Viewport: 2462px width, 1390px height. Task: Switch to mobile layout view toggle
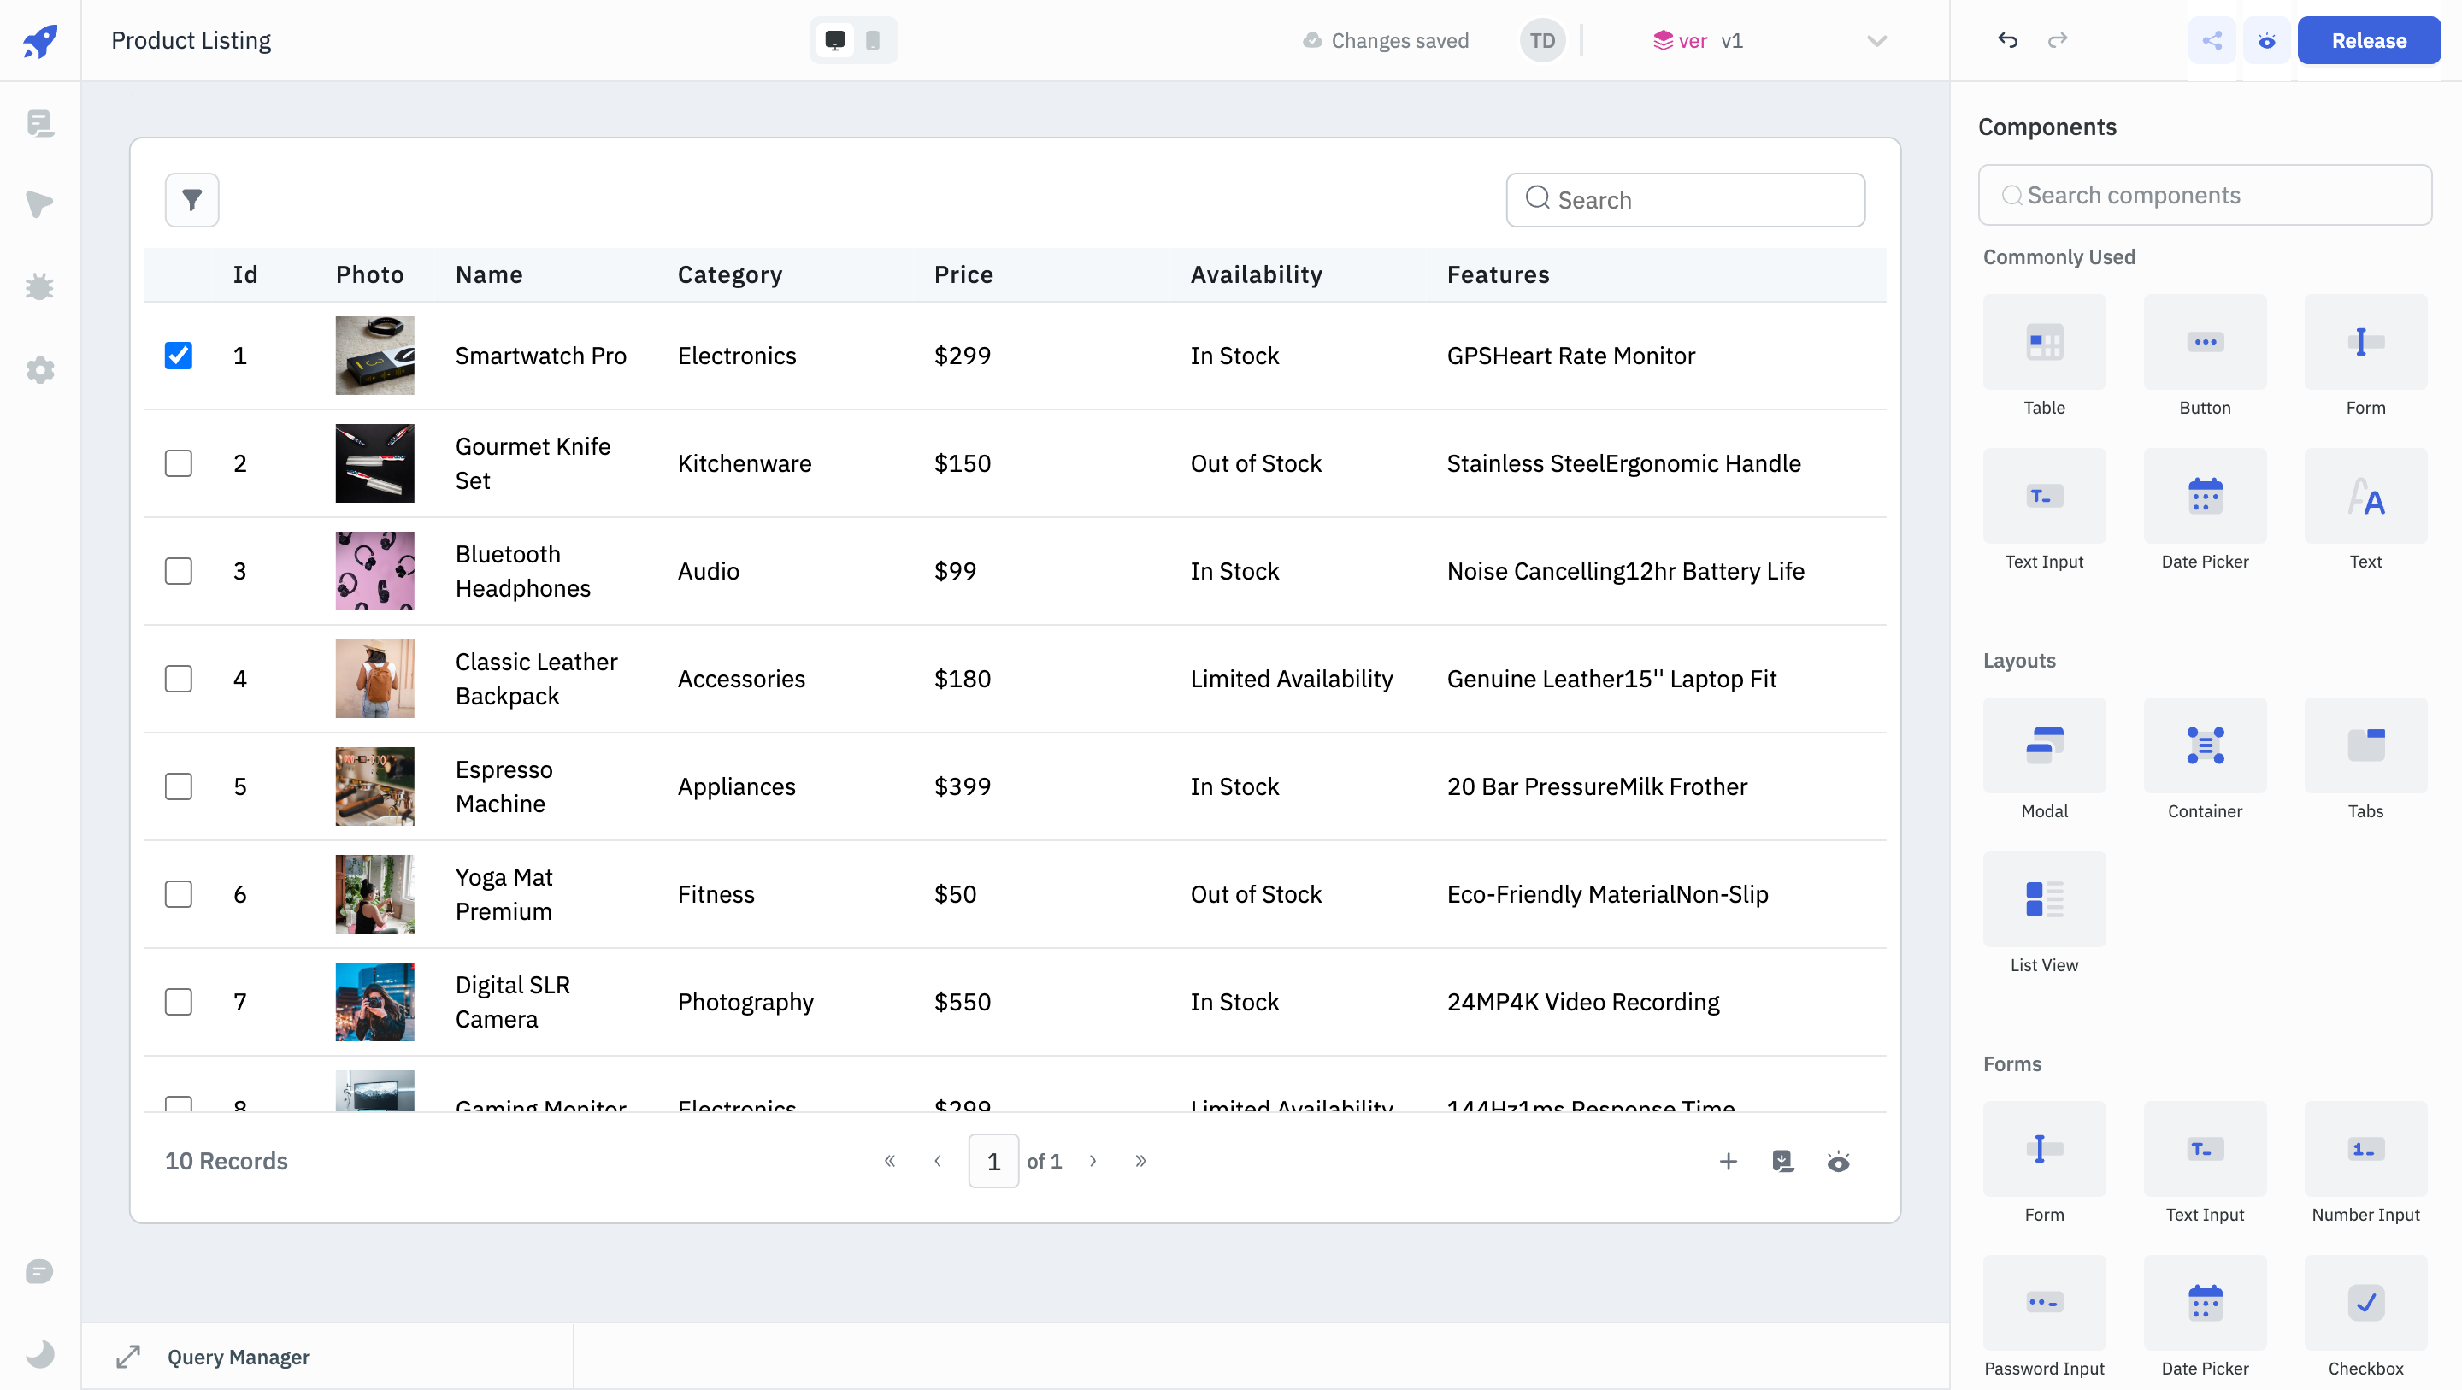(x=873, y=40)
